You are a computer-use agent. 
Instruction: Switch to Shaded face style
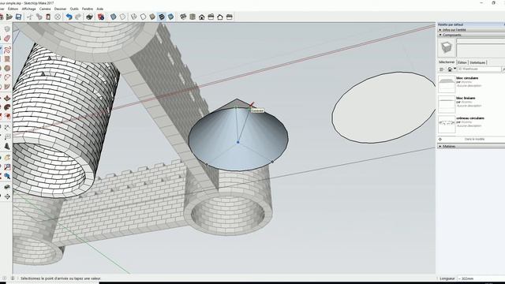click(x=152, y=17)
